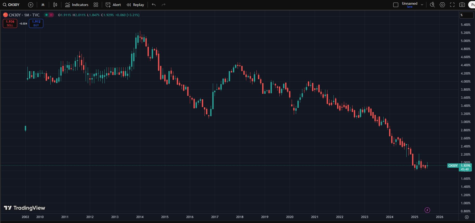The image size is (475, 223).
Task: Click the CN30Y price label on the scale
Action: point(453,166)
